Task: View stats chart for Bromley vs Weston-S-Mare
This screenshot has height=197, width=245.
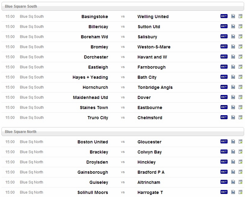Action: coord(233,47)
